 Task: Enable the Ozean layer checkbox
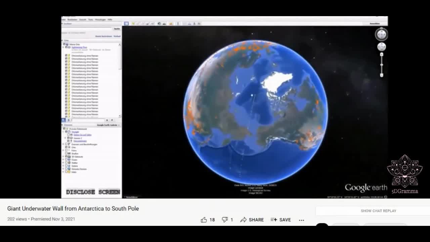point(66,160)
